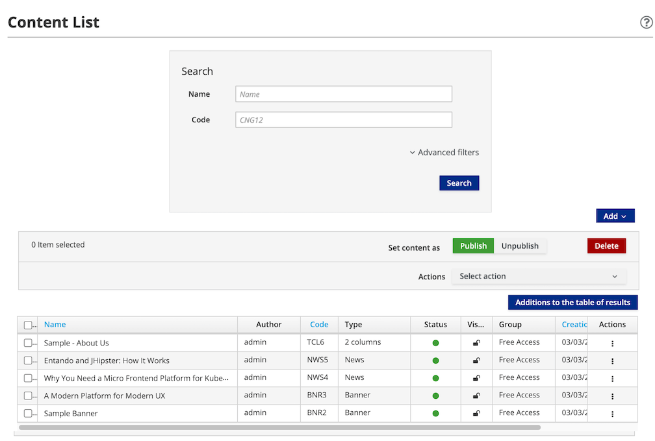Open actions menu for Sample - About Us

(x=612, y=343)
